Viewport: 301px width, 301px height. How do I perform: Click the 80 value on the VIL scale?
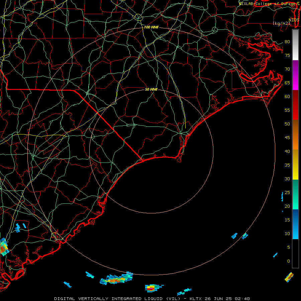click(287, 42)
